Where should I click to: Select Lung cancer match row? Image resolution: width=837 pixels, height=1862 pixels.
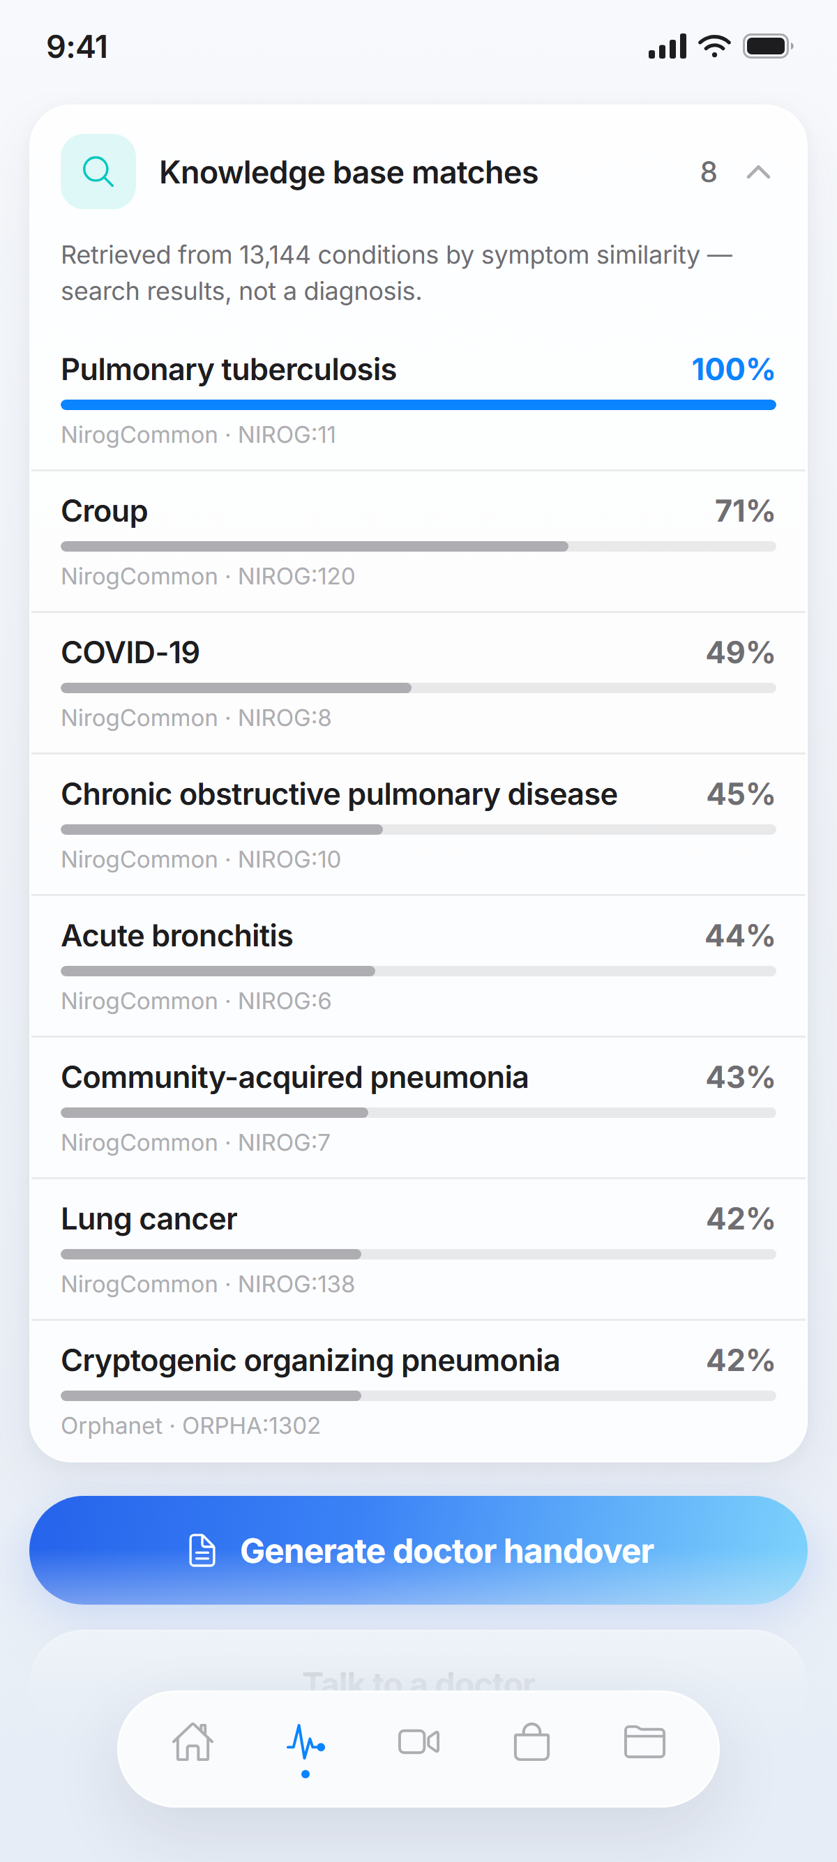(x=418, y=1250)
